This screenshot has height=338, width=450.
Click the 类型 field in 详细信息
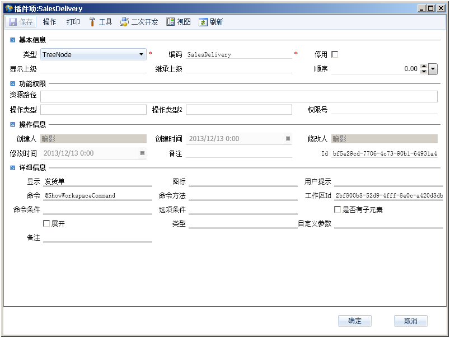(243, 223)
